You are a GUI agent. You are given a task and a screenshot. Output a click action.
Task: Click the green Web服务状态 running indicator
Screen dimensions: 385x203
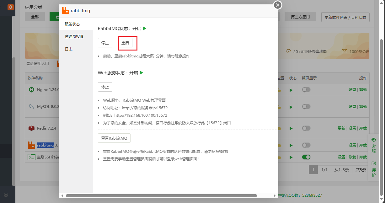(x=142, y=72)
